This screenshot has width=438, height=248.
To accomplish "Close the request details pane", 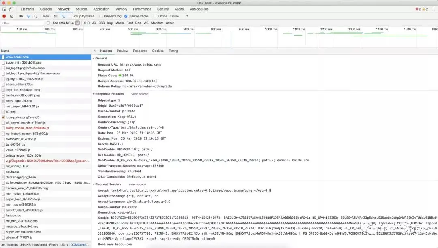I will click(94, 51).
